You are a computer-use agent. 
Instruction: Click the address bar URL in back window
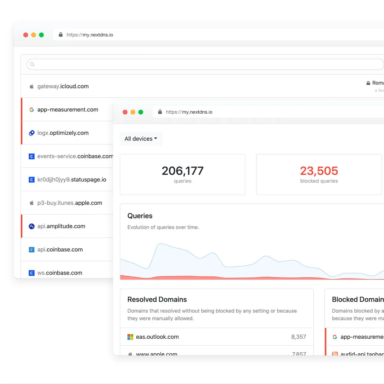tap(89, 35)
